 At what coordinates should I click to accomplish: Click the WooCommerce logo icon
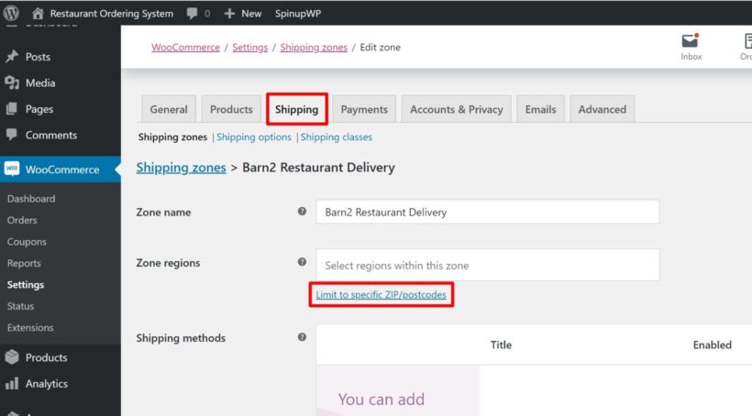tap(12, 169)
